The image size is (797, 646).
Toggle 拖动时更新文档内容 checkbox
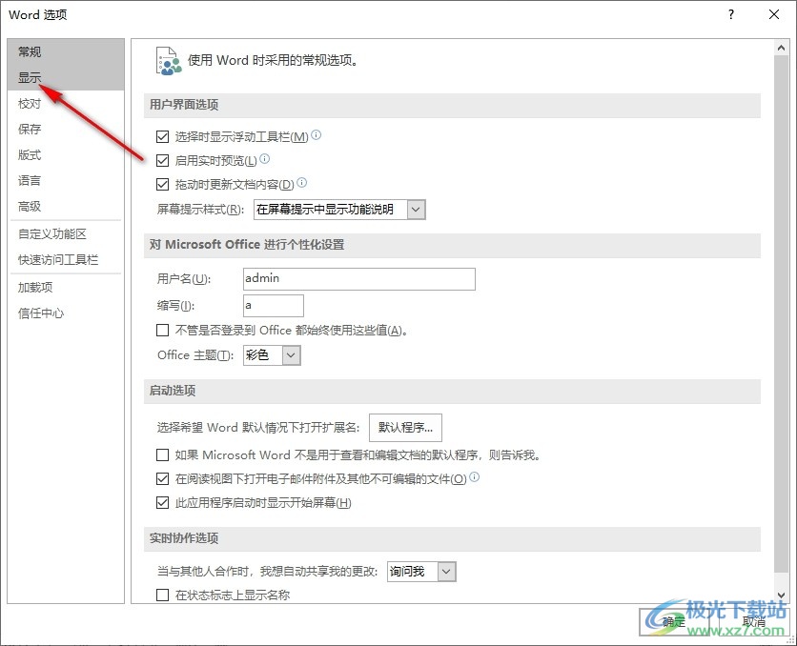(x=163, y=184)
